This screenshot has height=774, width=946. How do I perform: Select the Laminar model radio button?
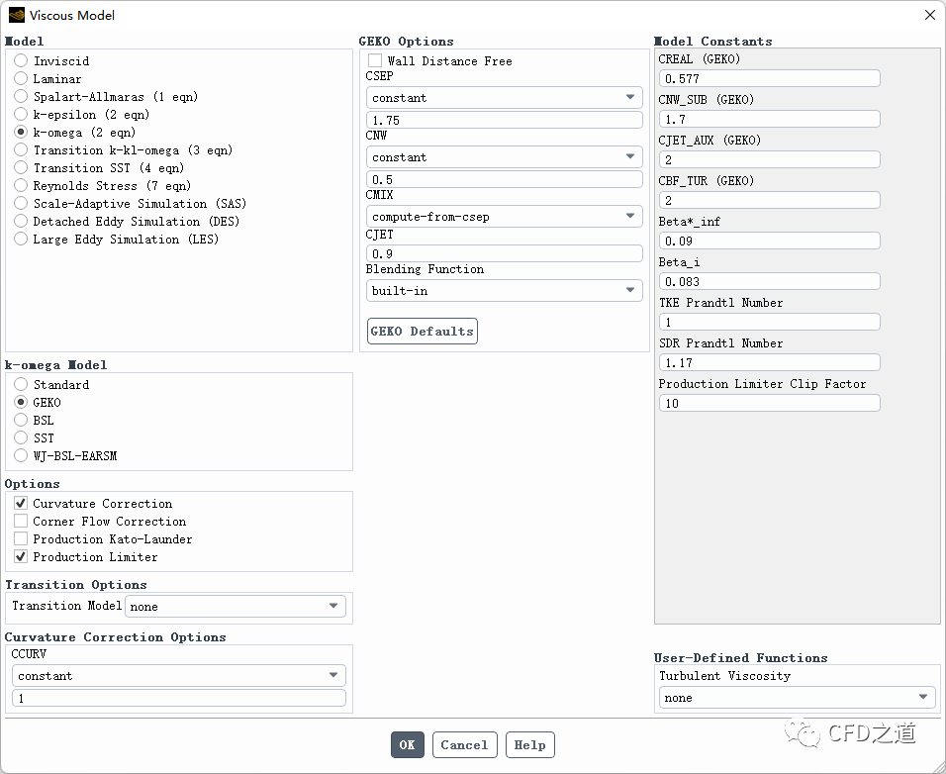pos(21,79)
